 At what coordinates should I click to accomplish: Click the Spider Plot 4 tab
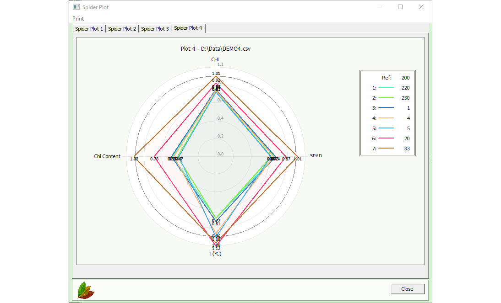[x=188, y=28]
